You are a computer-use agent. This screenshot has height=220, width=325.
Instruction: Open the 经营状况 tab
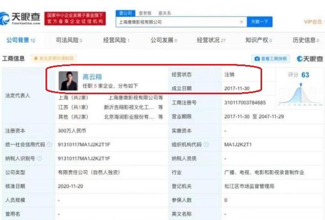(211, 40)
